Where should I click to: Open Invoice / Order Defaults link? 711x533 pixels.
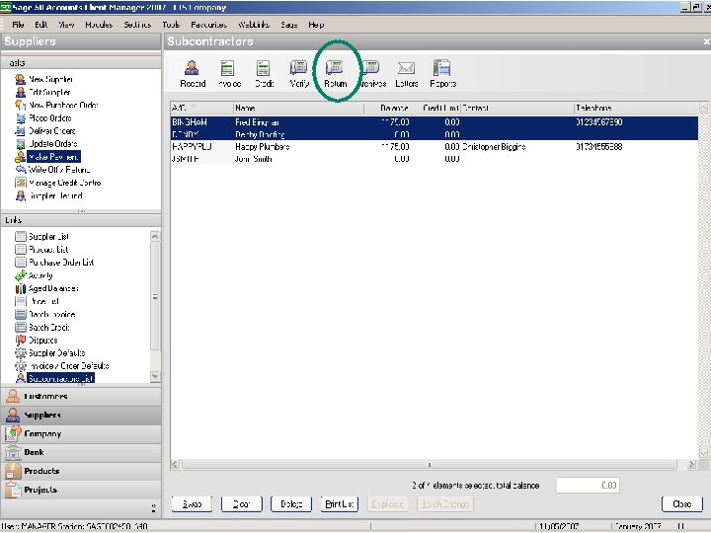click(x=62, y=366)
